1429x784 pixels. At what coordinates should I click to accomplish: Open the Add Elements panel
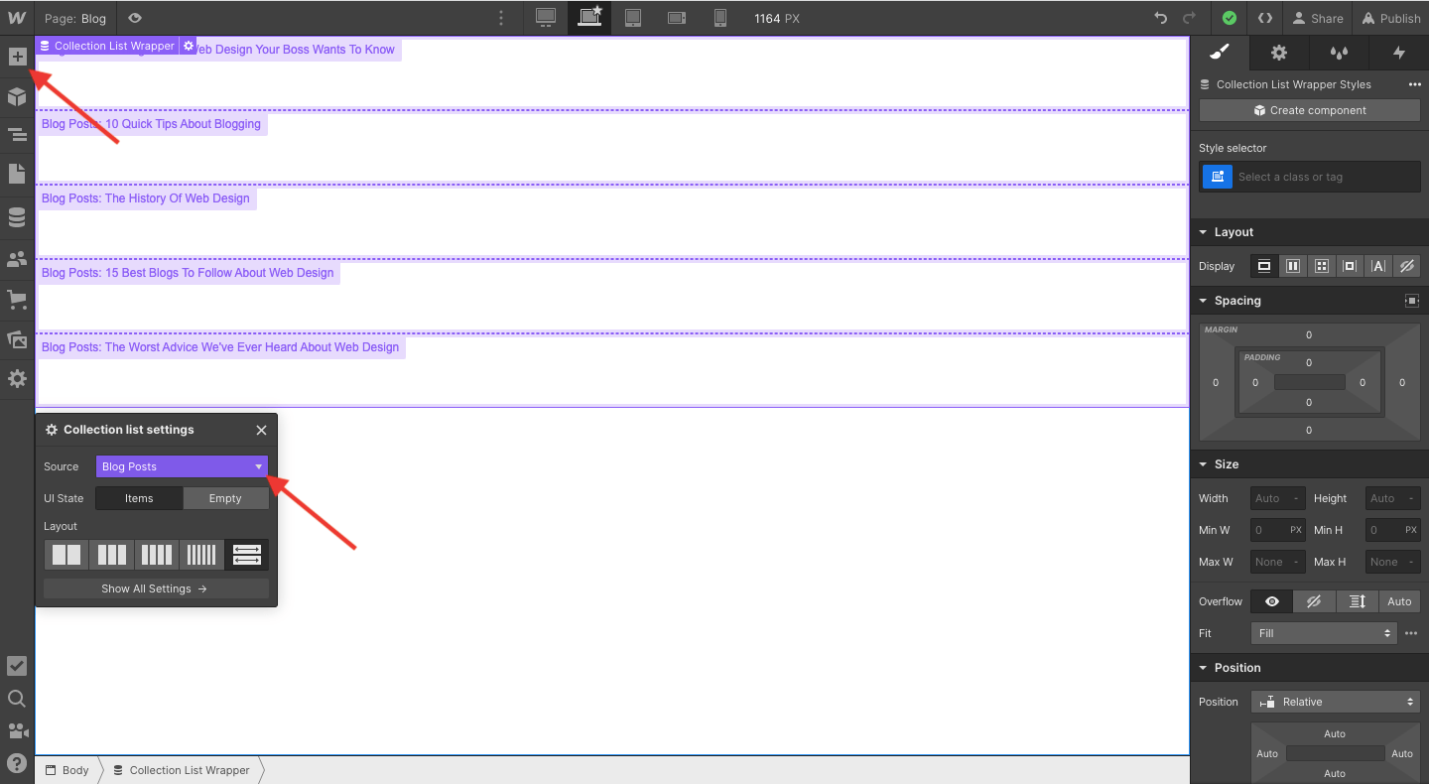17,57
